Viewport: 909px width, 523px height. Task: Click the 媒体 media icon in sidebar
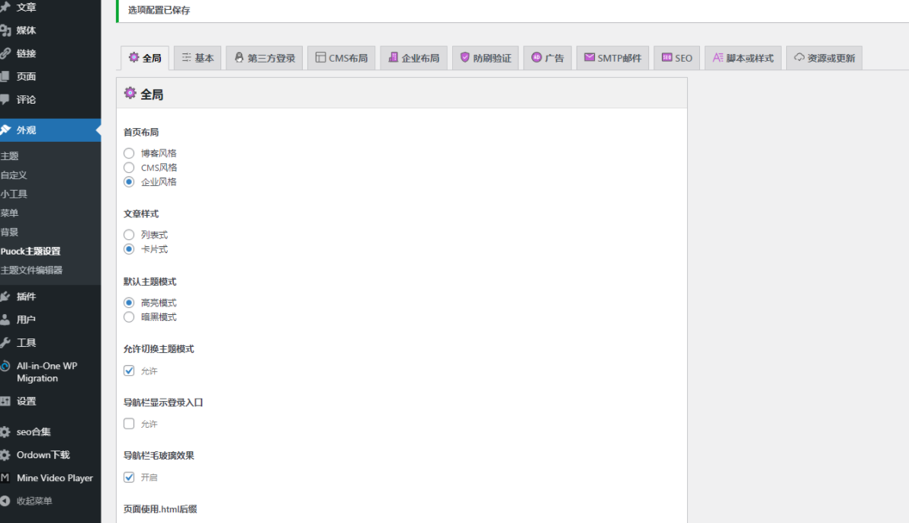coord(5,30)
